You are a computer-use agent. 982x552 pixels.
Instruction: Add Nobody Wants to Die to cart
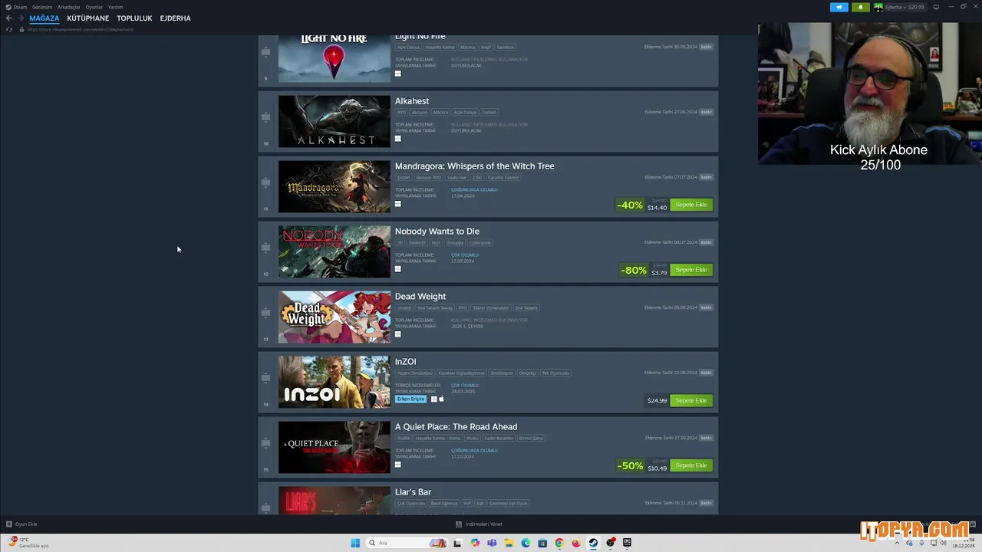(x=691, y=270)
